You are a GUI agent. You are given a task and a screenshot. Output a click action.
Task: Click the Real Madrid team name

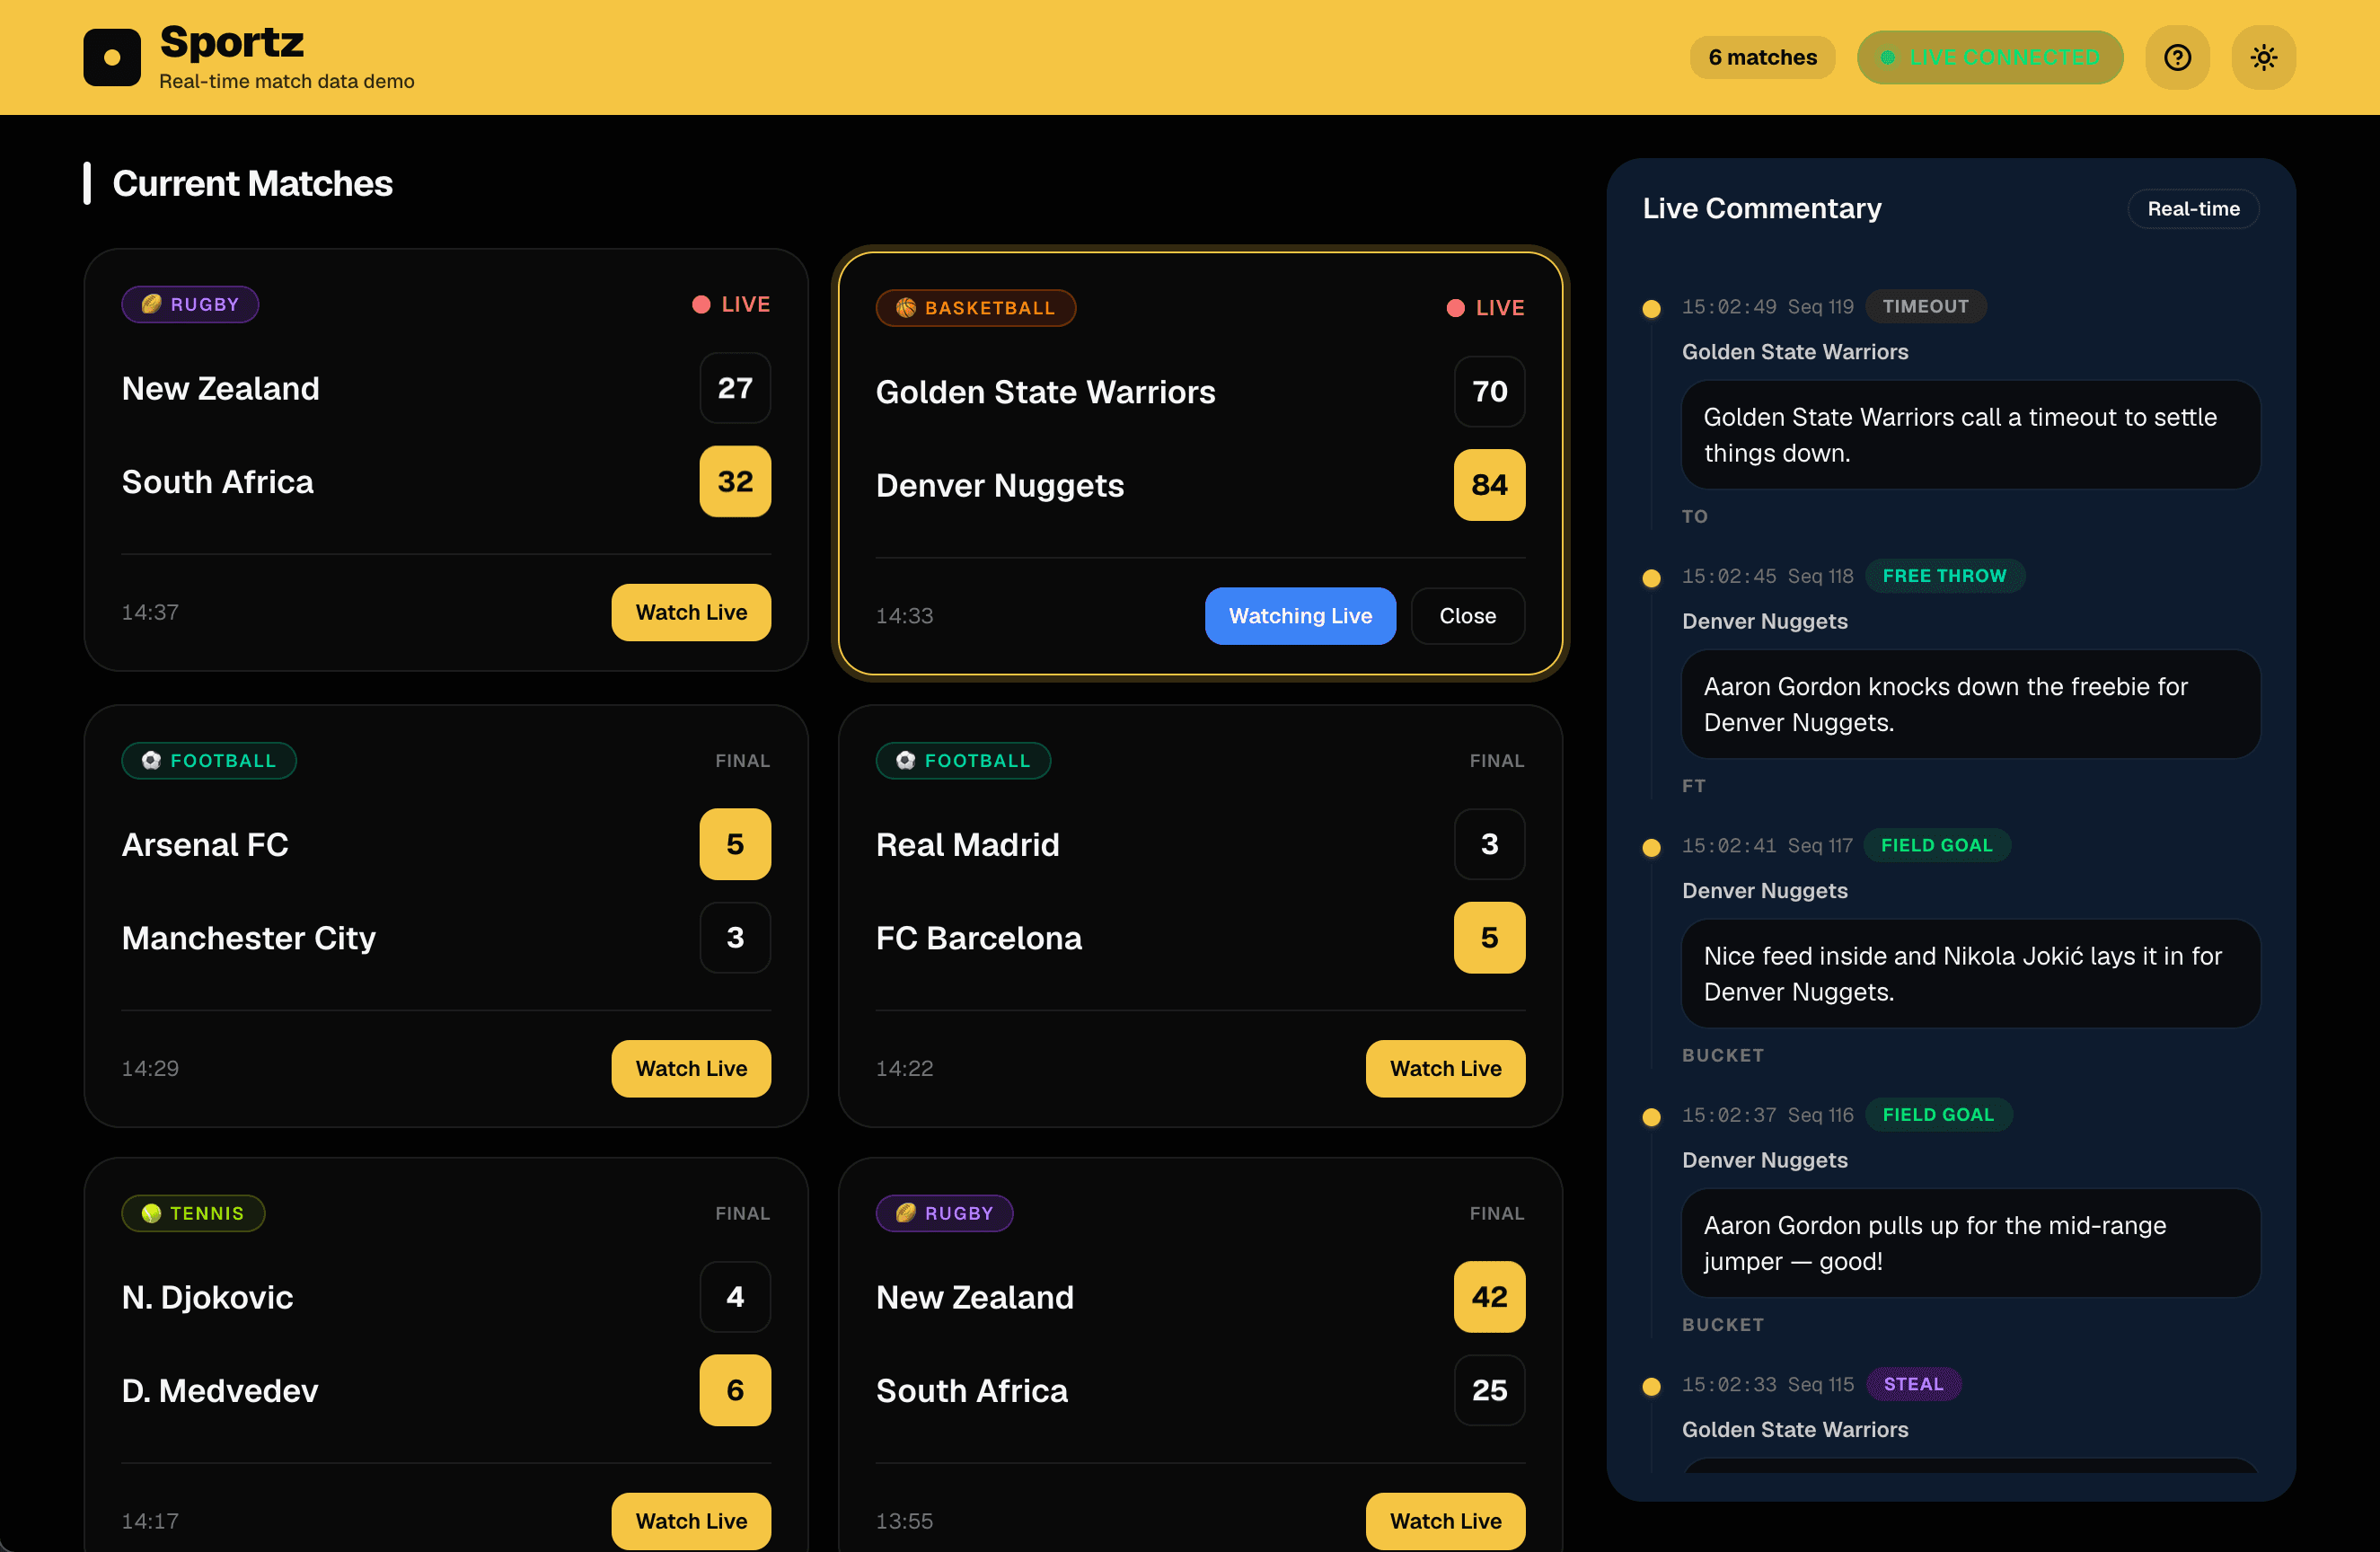click(967, 845)
